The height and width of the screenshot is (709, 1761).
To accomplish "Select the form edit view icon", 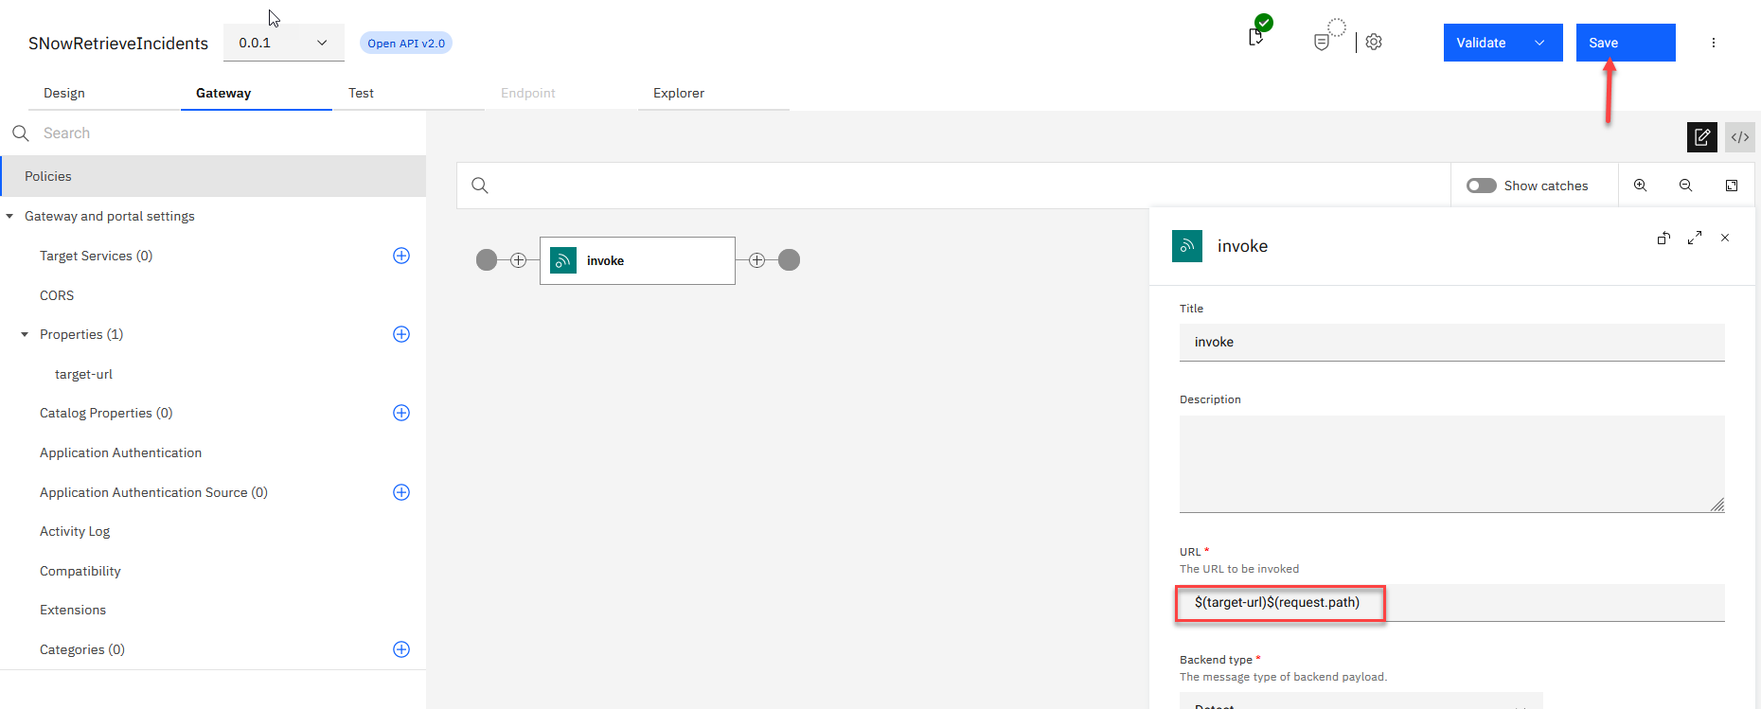I will tap(1701, 137).
